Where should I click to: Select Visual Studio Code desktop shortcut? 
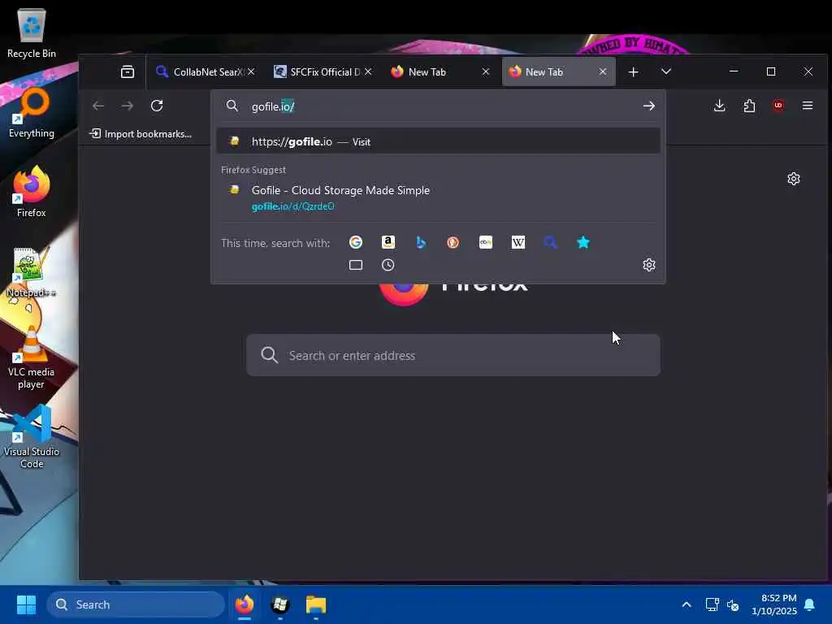pyautogui.click(x=32, y=436)
